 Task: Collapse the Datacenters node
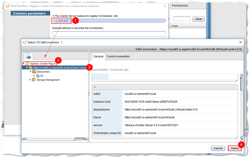pos(30,72)
